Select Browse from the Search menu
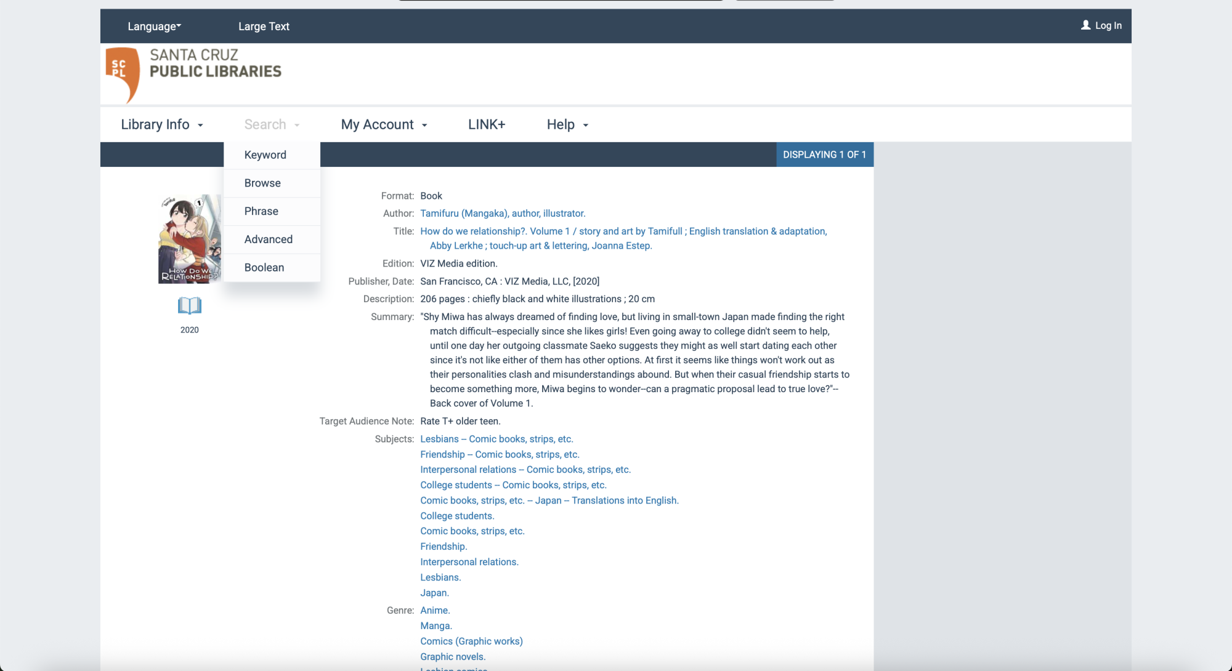 [262, 183]
